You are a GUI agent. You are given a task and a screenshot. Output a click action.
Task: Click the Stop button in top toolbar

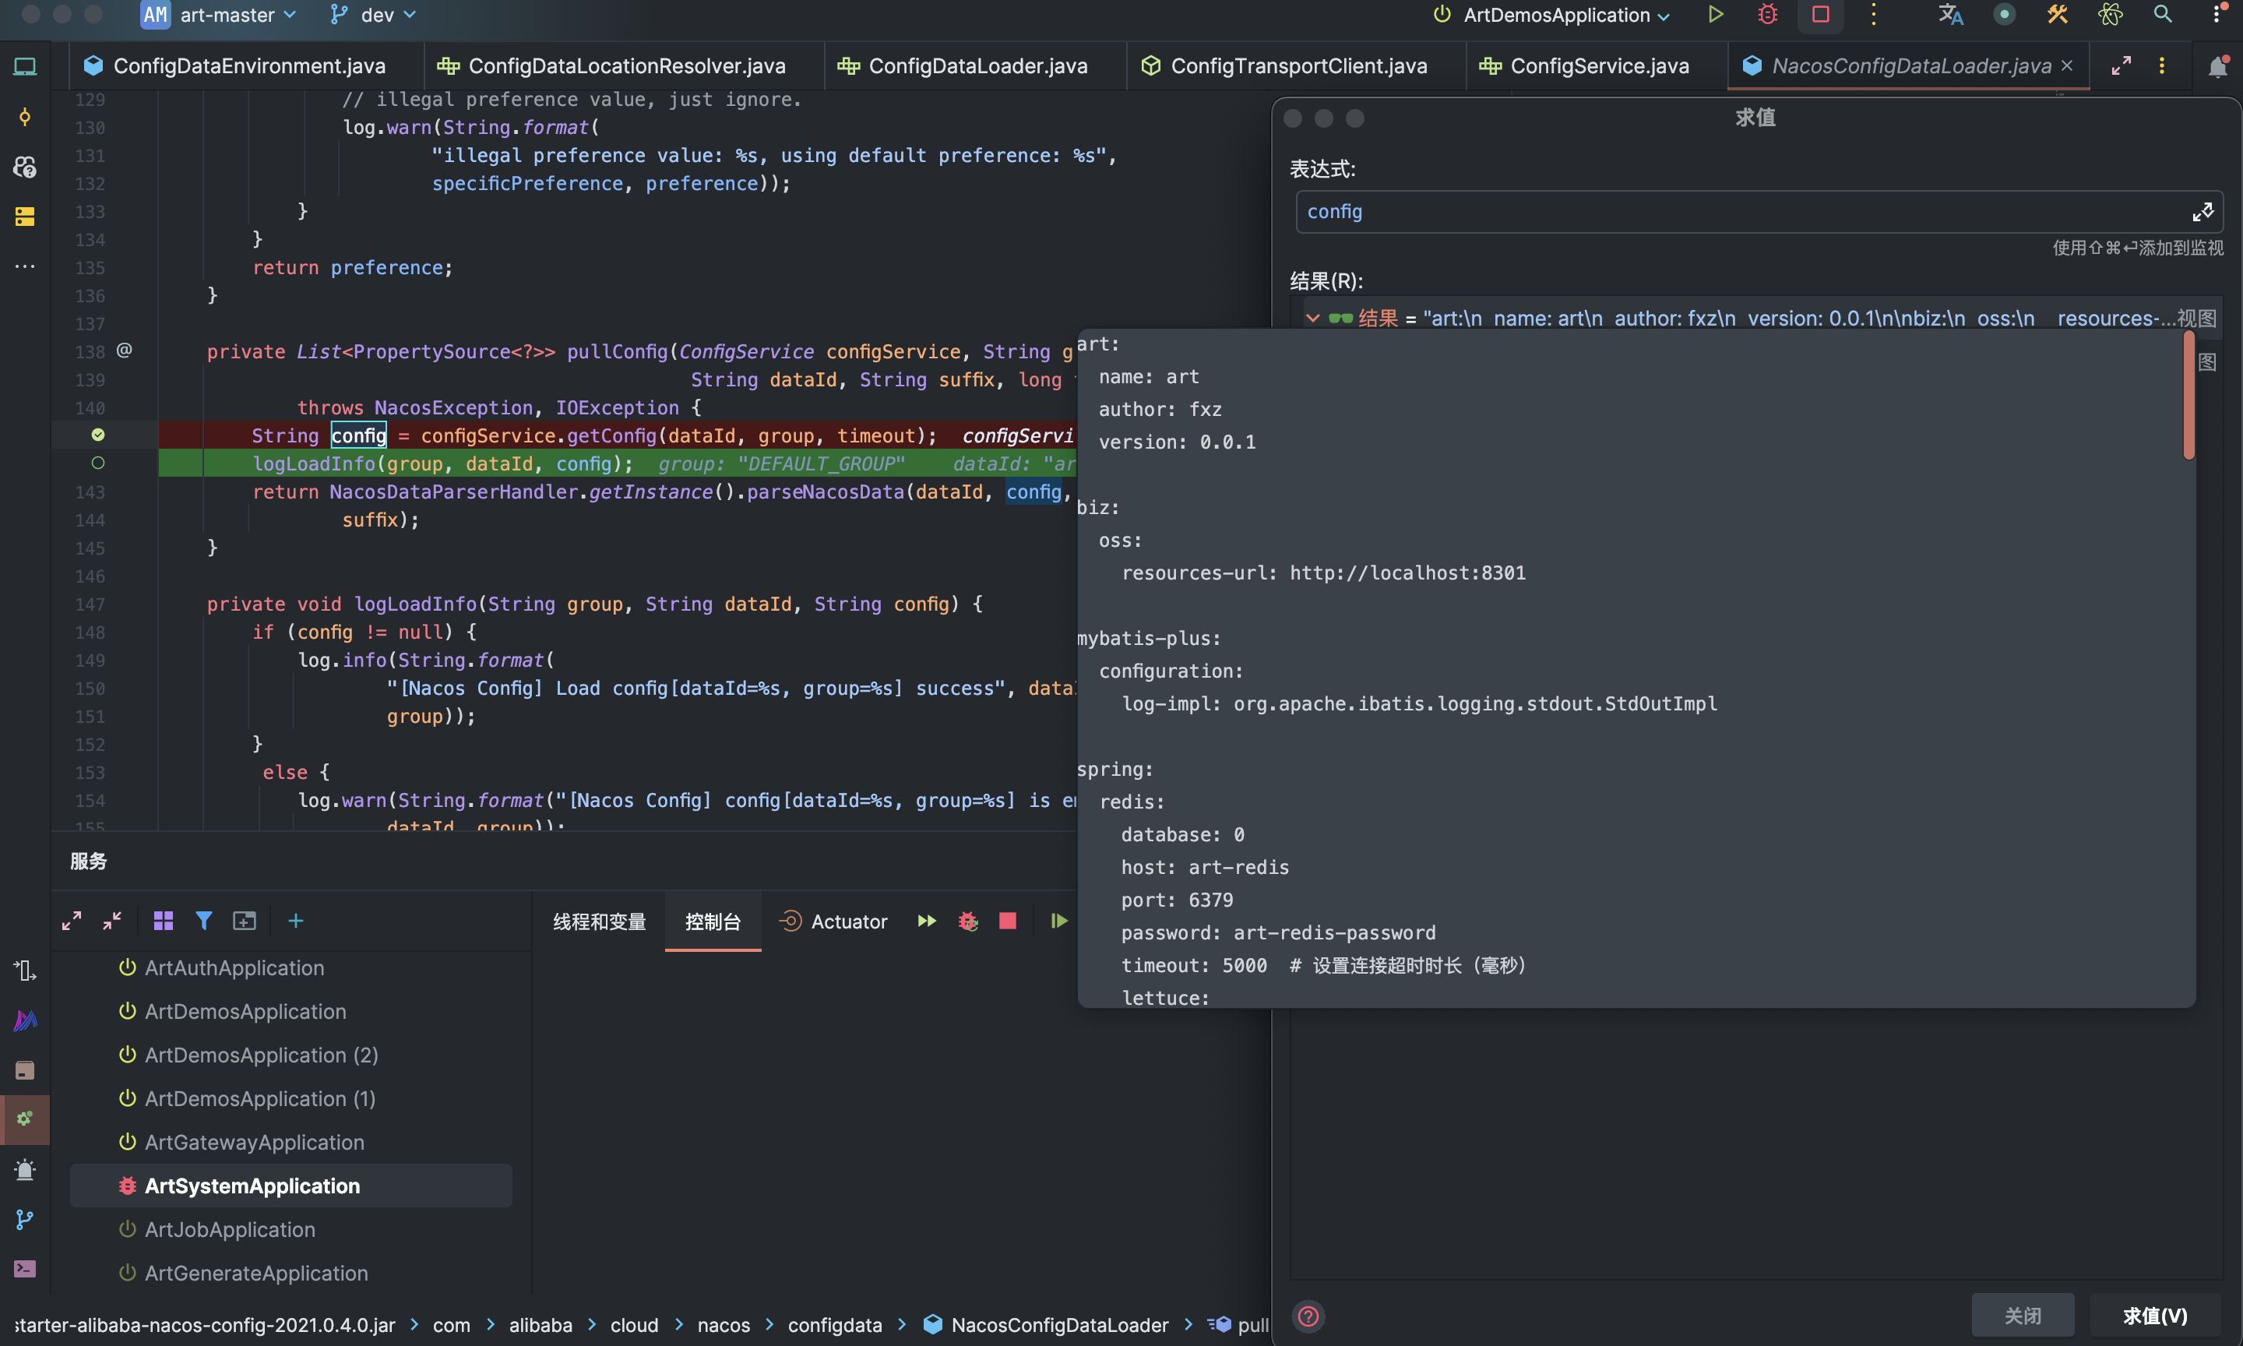pyautogui.click(x=1821, y=15)
